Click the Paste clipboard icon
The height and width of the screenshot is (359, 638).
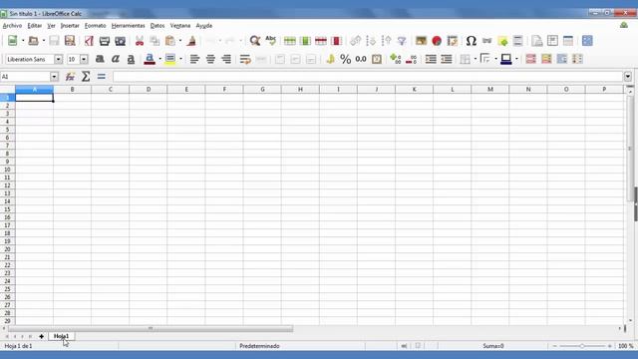pyautogui.click(x=170, y=41)
